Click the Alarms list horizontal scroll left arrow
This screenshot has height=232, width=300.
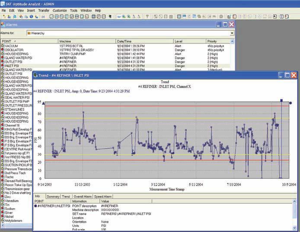click(3, 225)
